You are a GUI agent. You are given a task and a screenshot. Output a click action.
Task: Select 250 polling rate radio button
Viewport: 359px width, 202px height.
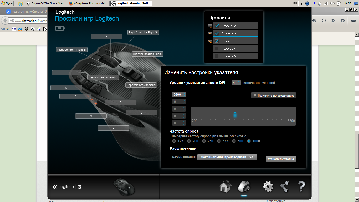204,141
